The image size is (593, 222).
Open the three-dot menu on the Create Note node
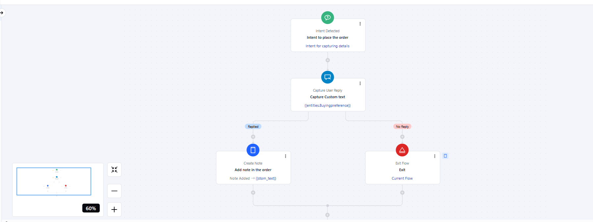(286, 156)
